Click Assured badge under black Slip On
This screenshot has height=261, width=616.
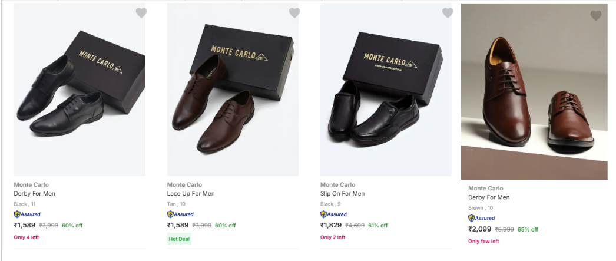click(x=333, y=214)
